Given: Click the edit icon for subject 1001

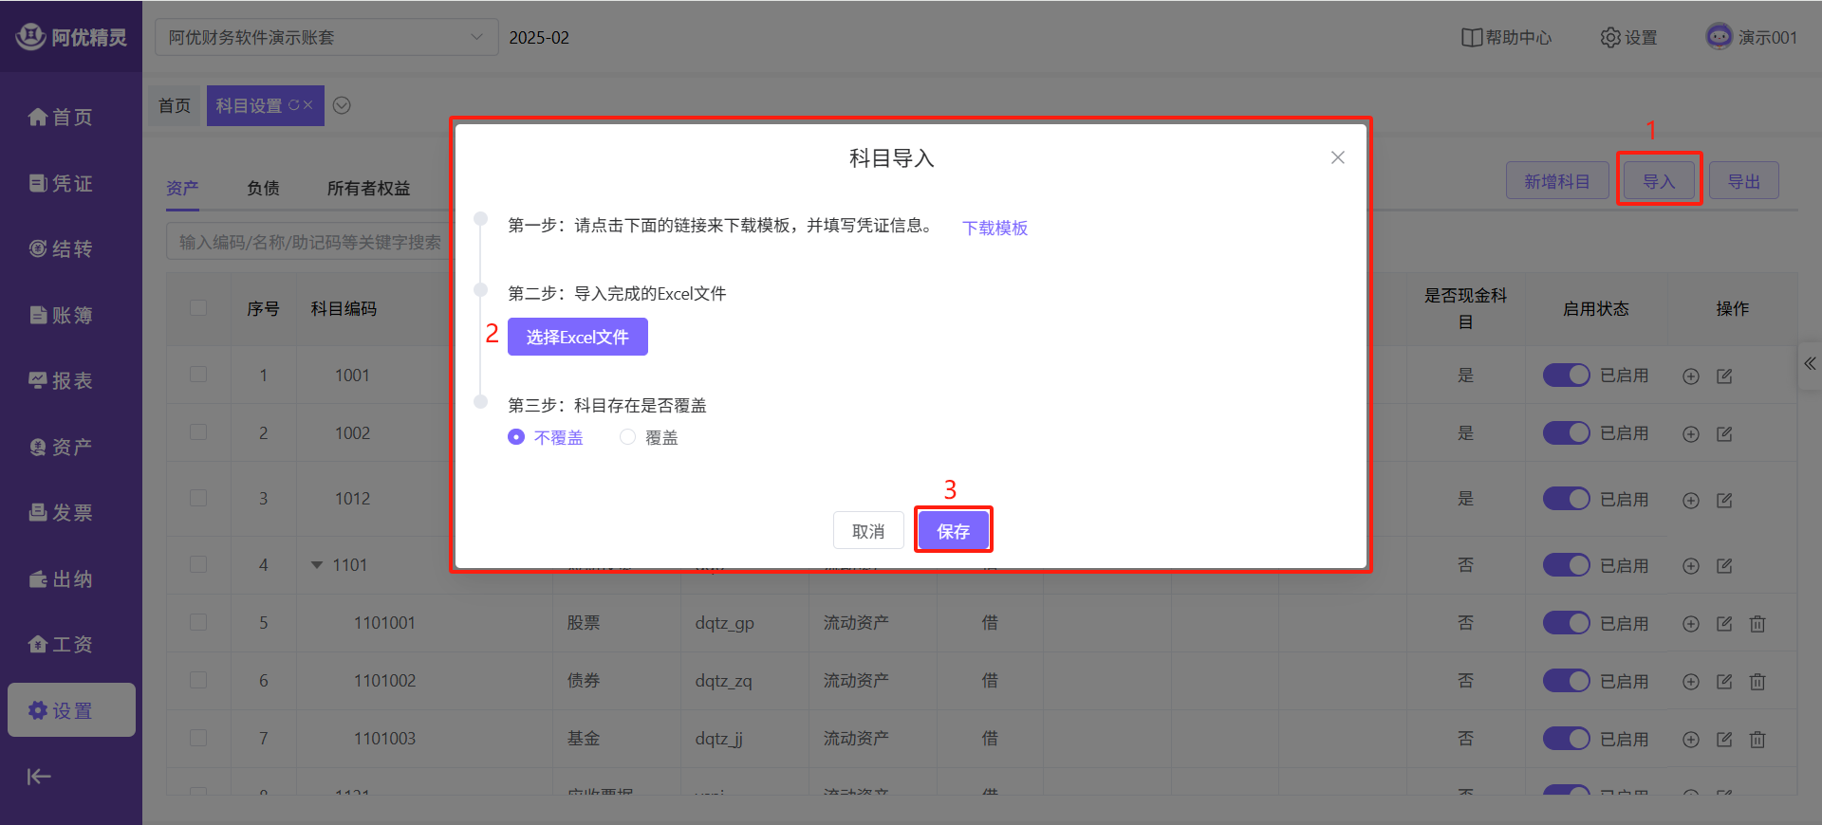Looking at the screenshot, I should coord(1724,376).
